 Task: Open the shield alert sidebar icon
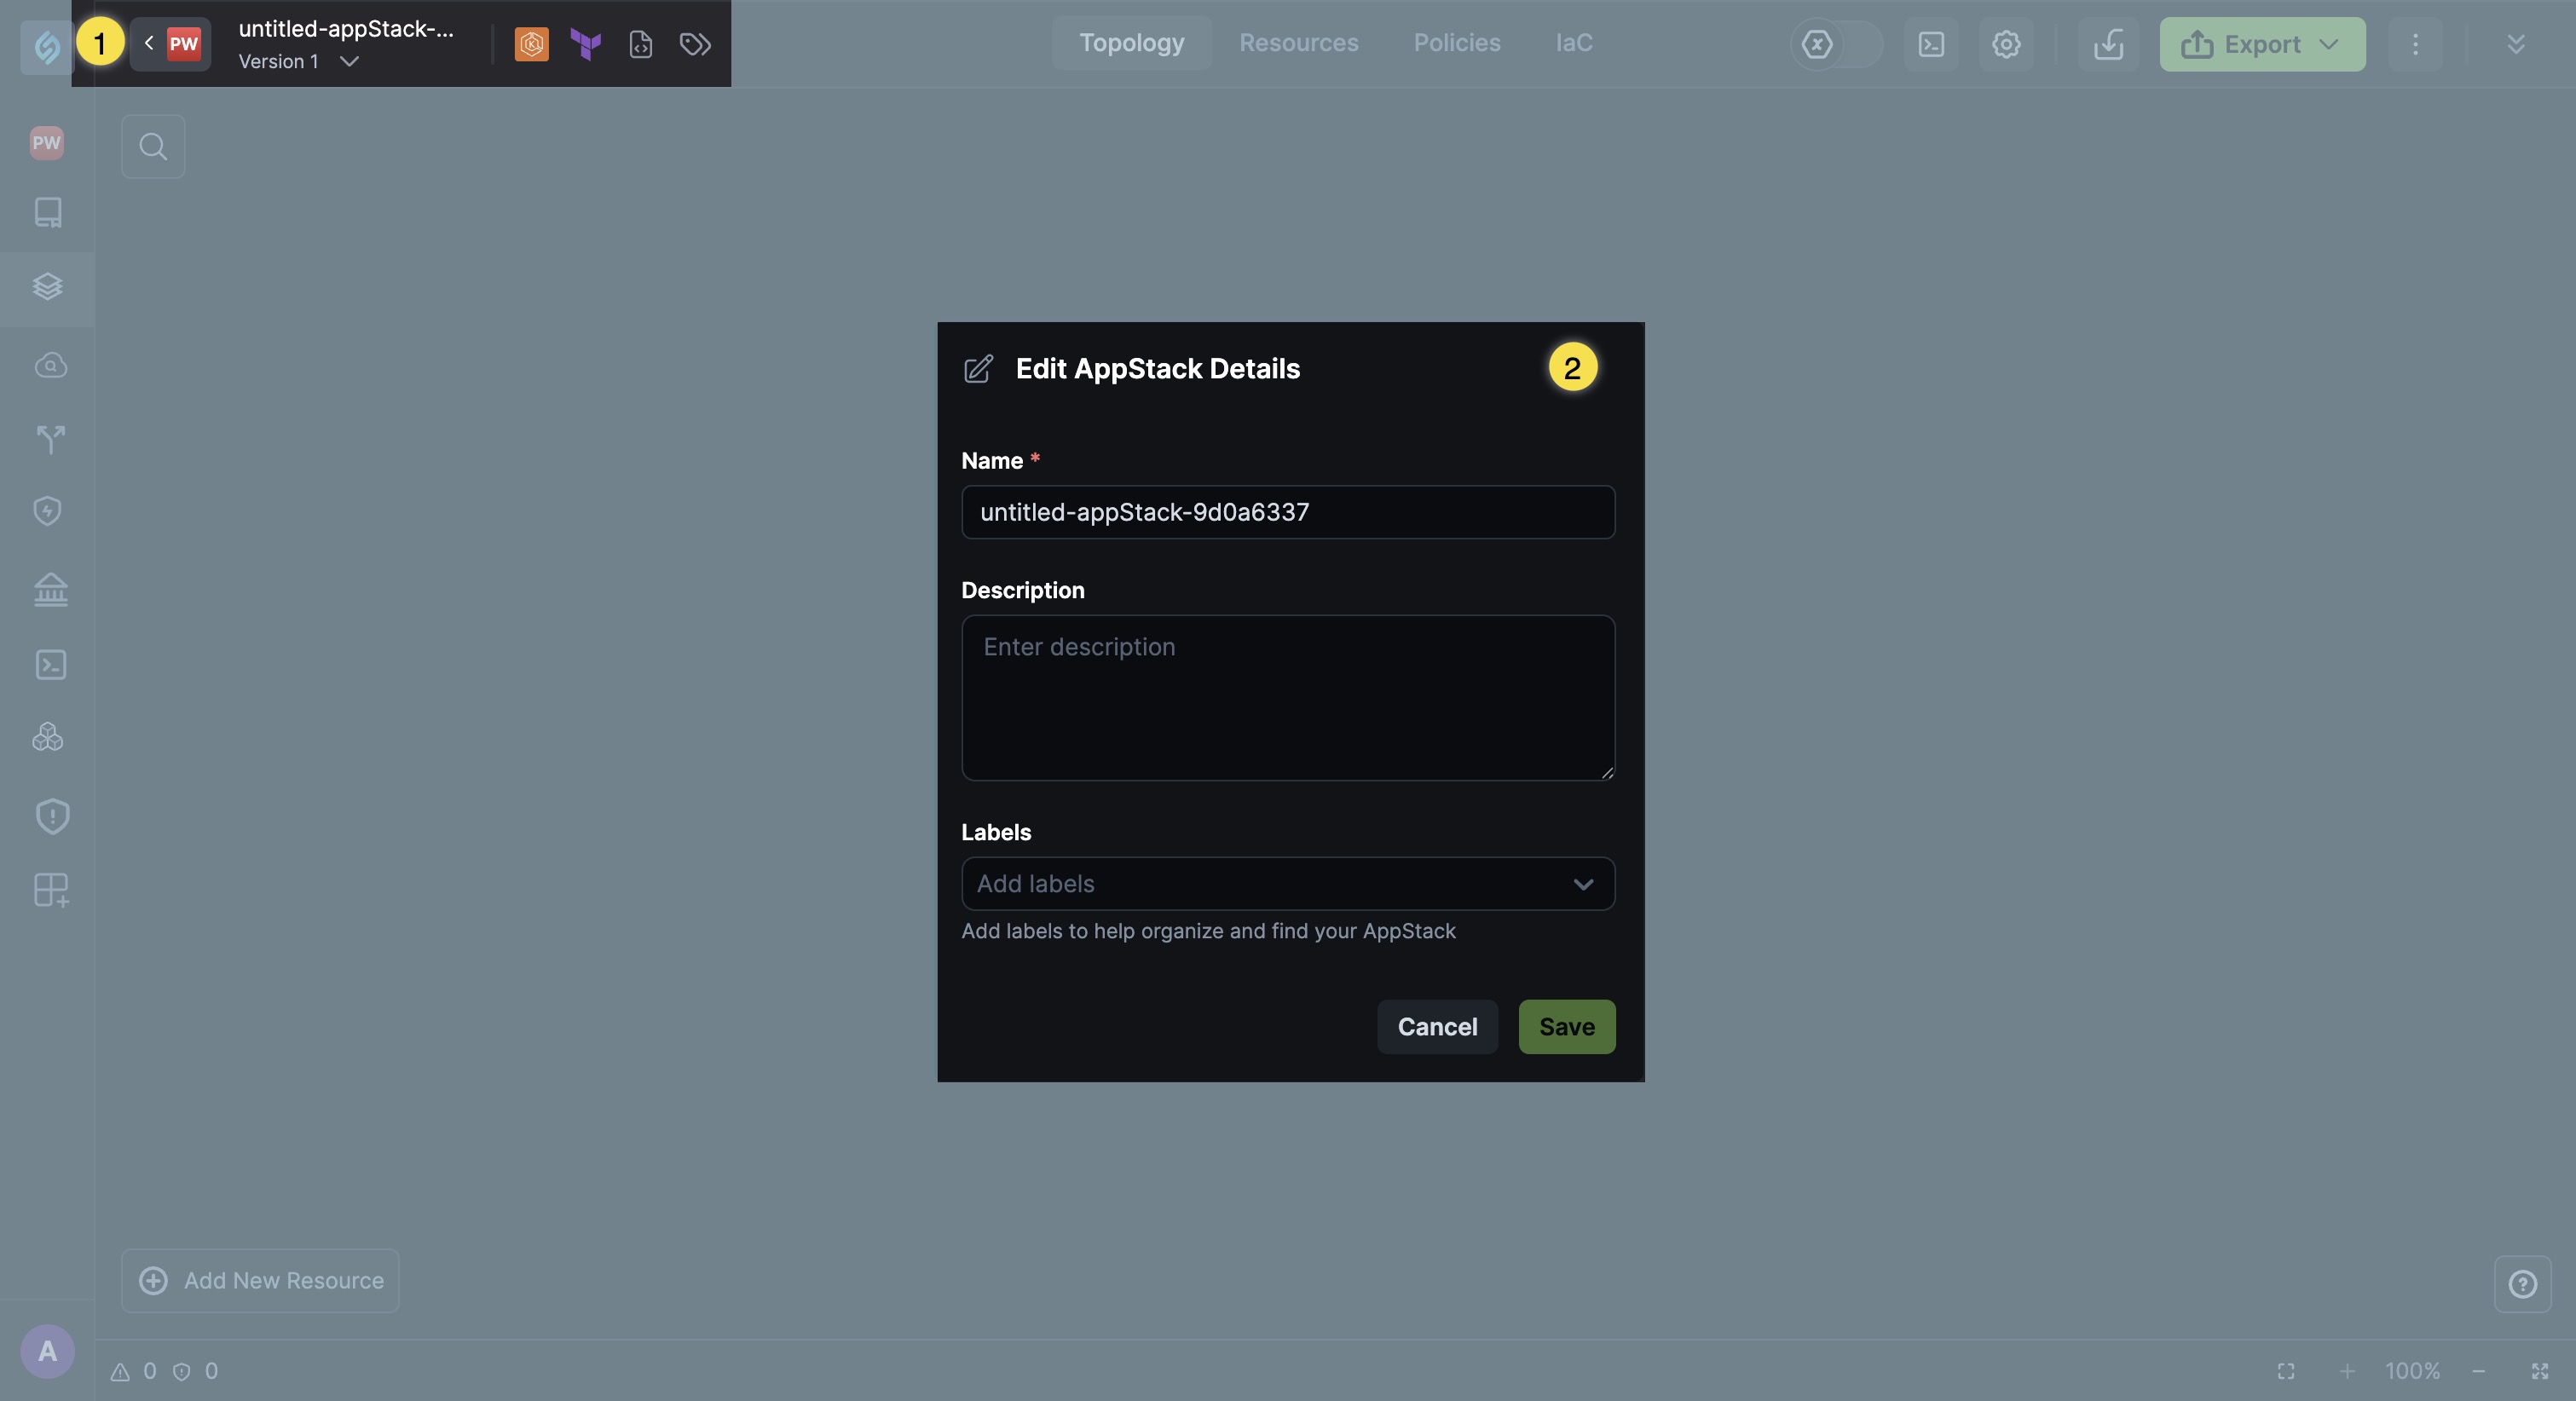52,816
